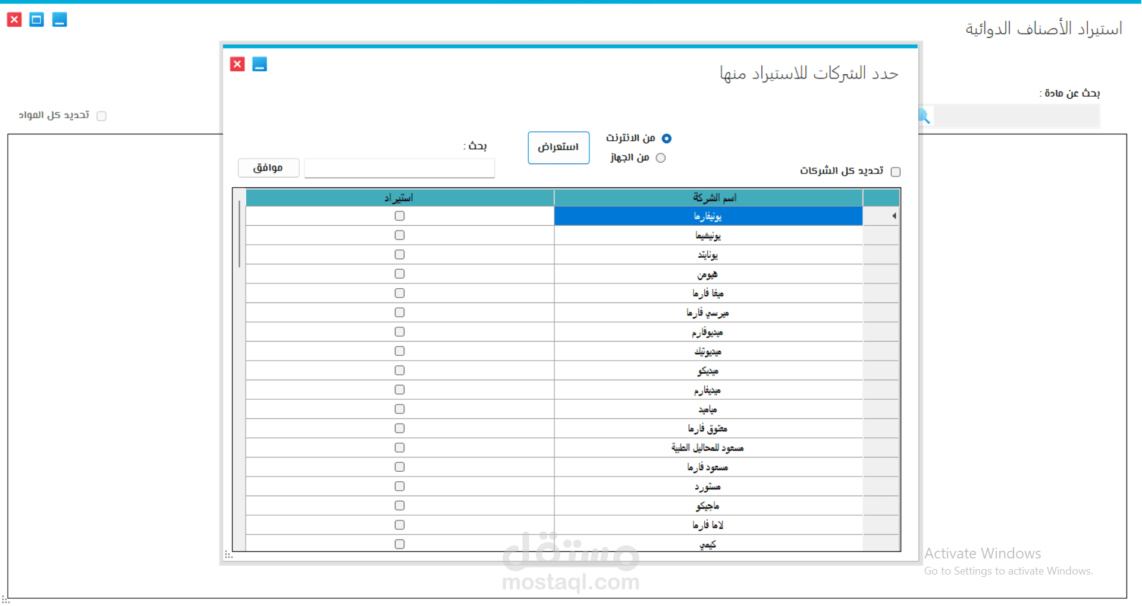Select company name cell ميديفارم

pyautogui.click(x=708, y=390)
